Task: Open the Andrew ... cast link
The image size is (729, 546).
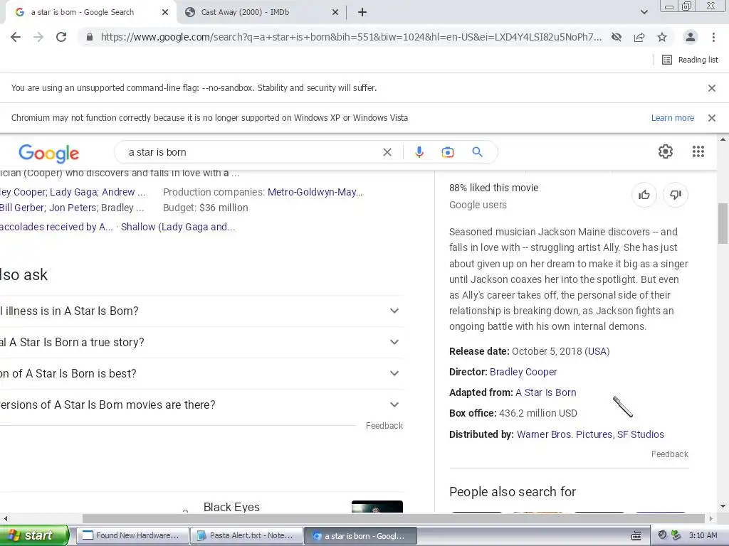Action: 124,192
